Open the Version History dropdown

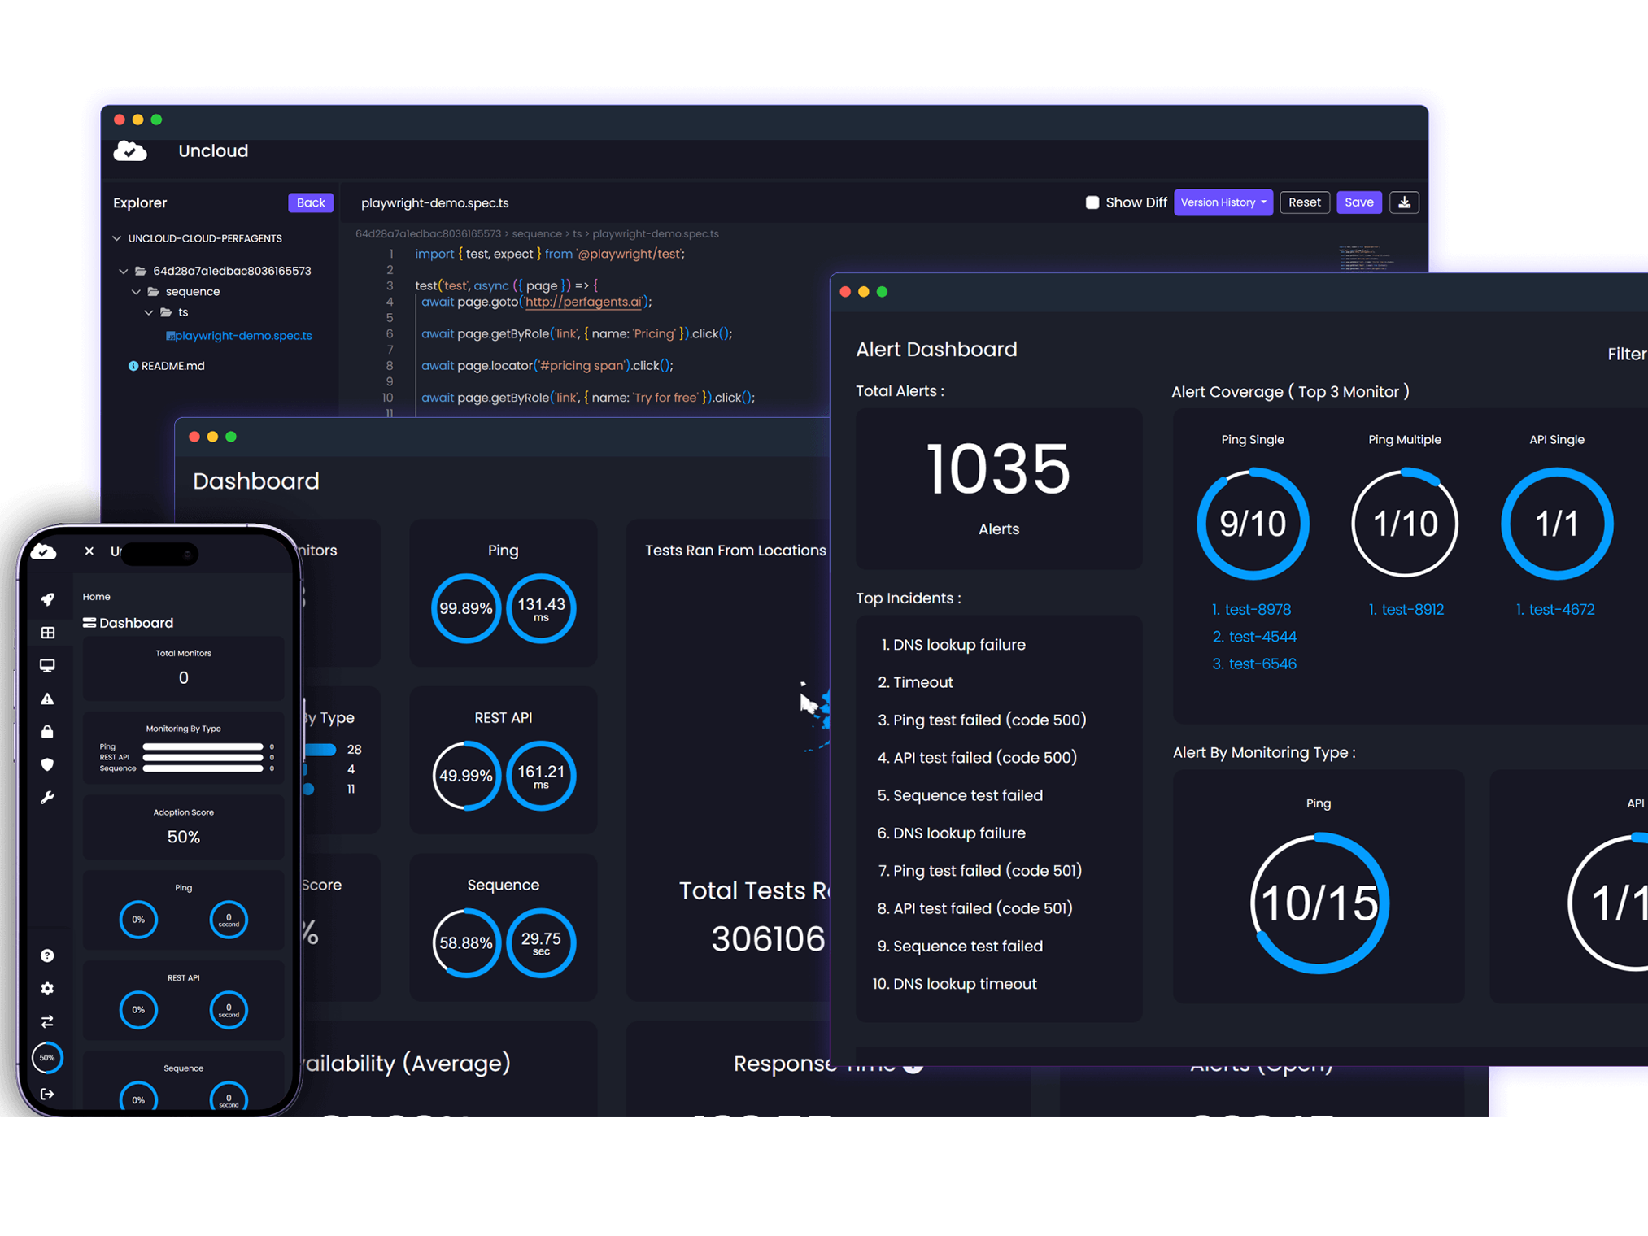click(1223, 202)
